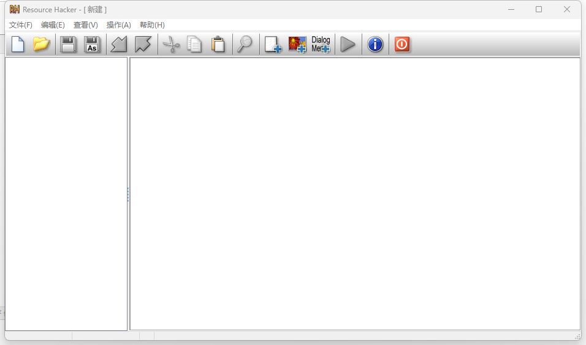Insert new Dialog/Menu resource icon
The image size is (586, 345).
click(321, 44)
